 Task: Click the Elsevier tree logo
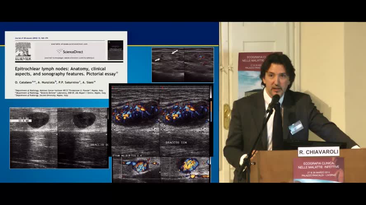23,50
